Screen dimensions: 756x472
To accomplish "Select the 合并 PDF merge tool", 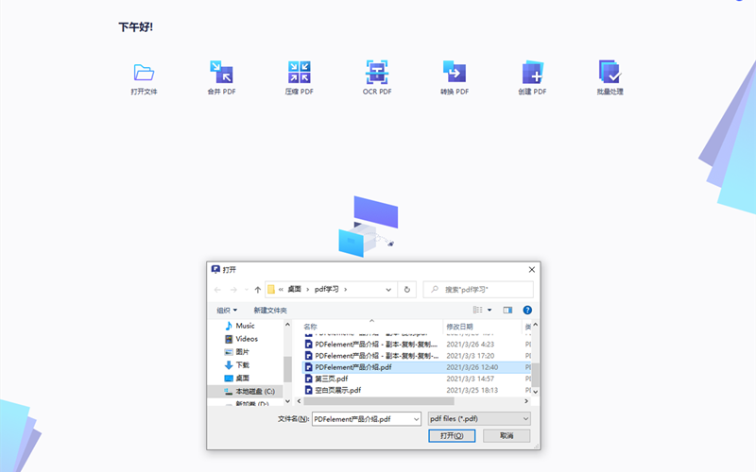I will [x=221, y=73].
